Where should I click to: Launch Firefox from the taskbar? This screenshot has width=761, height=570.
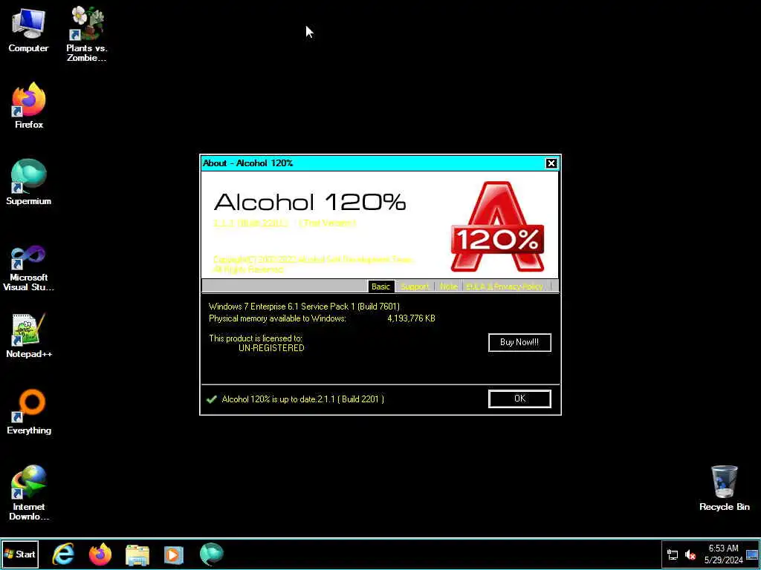click(100, 554)
